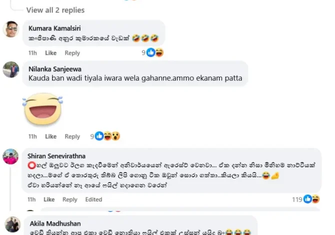Expand View all 2 replies
The image size is (335, 235).
[x=55, y=10]
